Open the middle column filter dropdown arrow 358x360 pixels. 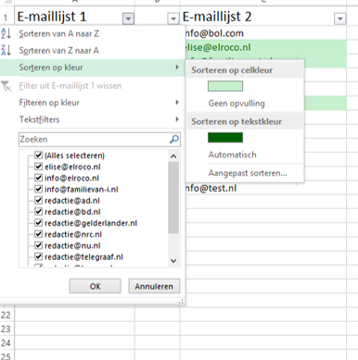click(x=173, y=19)
